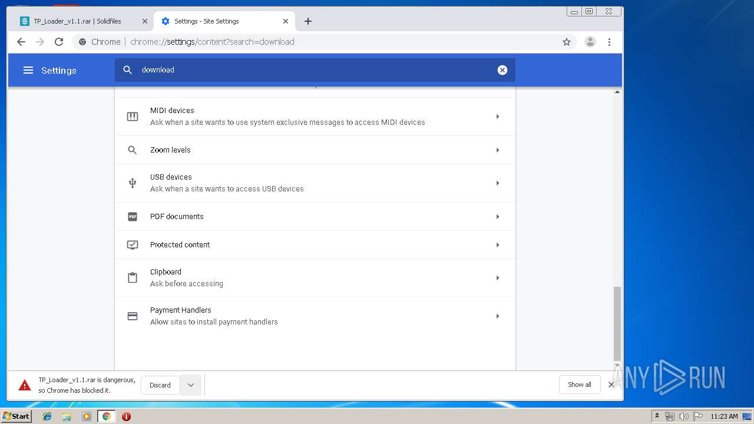This screenshot has height=424, width=754.
Task: Open the Settings hamburger menu
Action: tap(28, 70)
